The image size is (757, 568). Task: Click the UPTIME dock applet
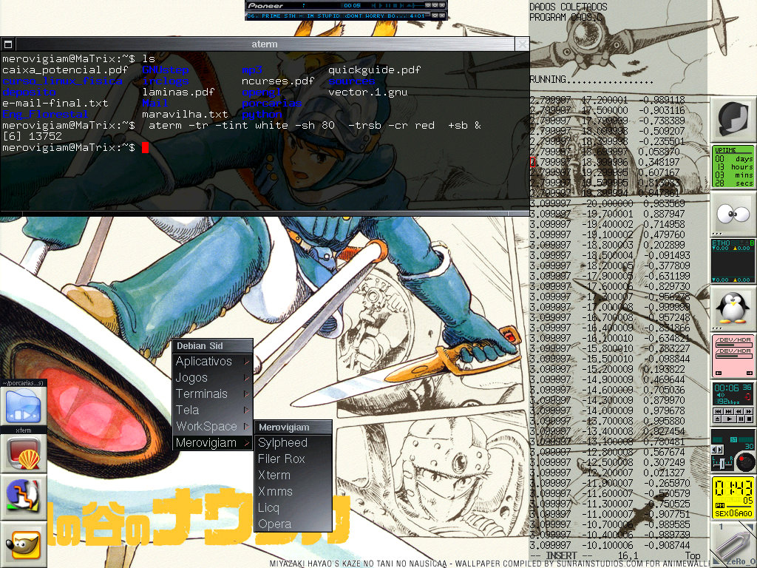[x=733, y=166]
